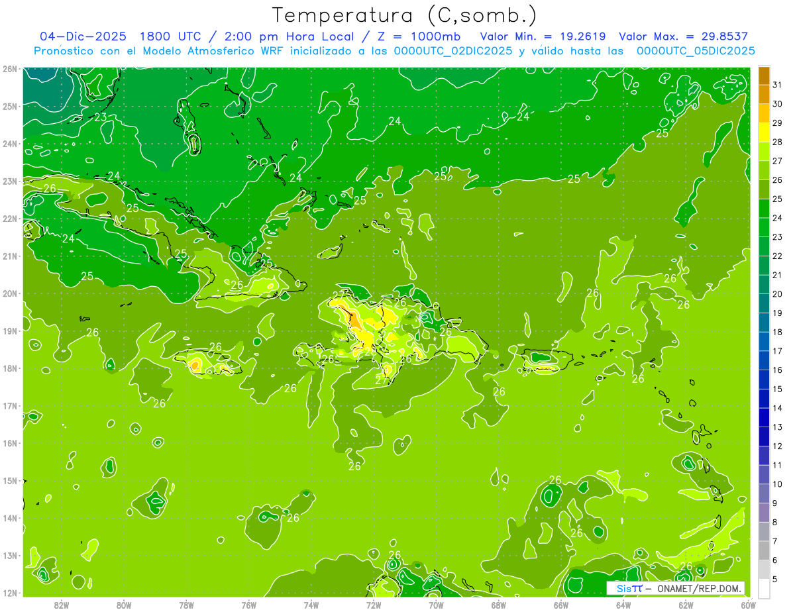
Task: Click the "80W" longitude axis label
Action: click(x=124, y=605)
